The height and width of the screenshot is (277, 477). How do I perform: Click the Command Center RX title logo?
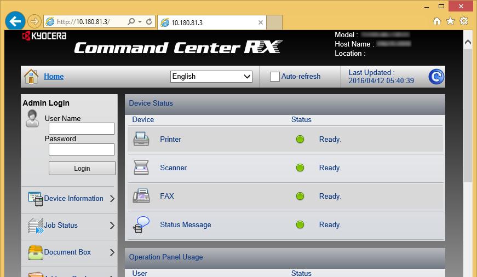[178, 47]
